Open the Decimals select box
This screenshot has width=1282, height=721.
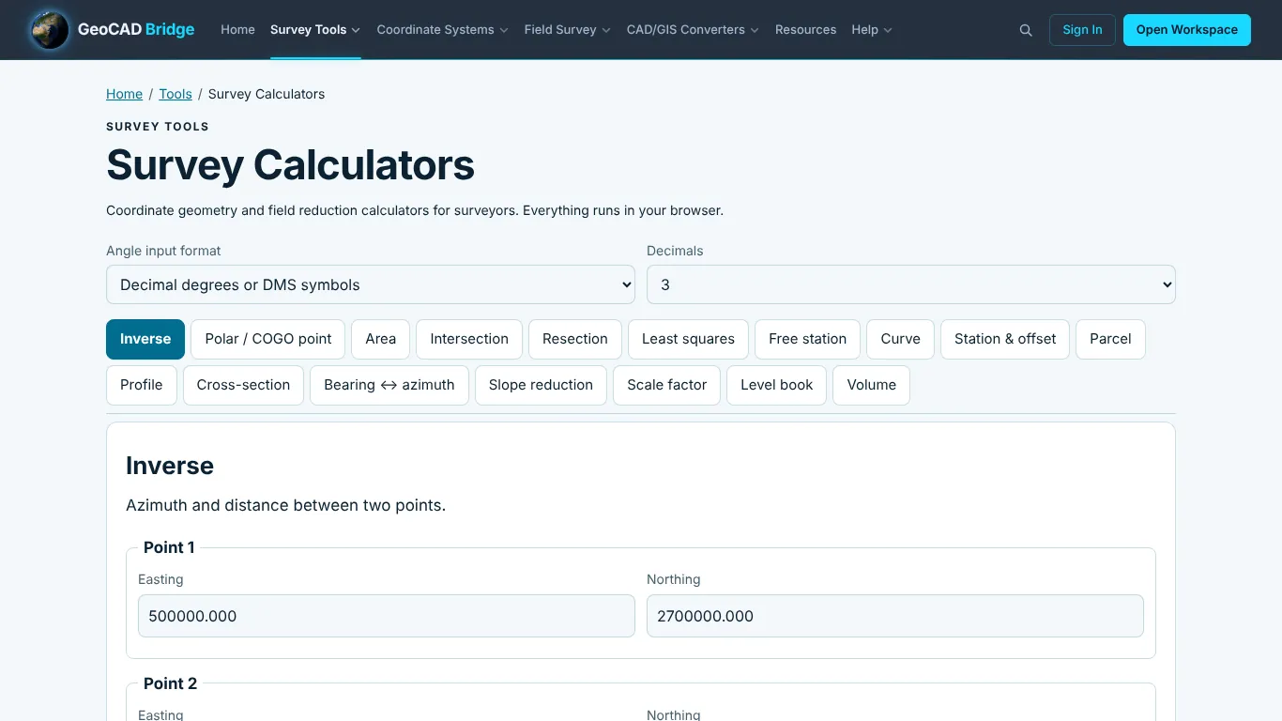(910, 284)
